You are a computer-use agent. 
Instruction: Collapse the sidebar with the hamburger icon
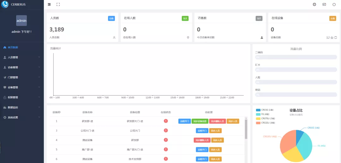[x=49, y=4]
